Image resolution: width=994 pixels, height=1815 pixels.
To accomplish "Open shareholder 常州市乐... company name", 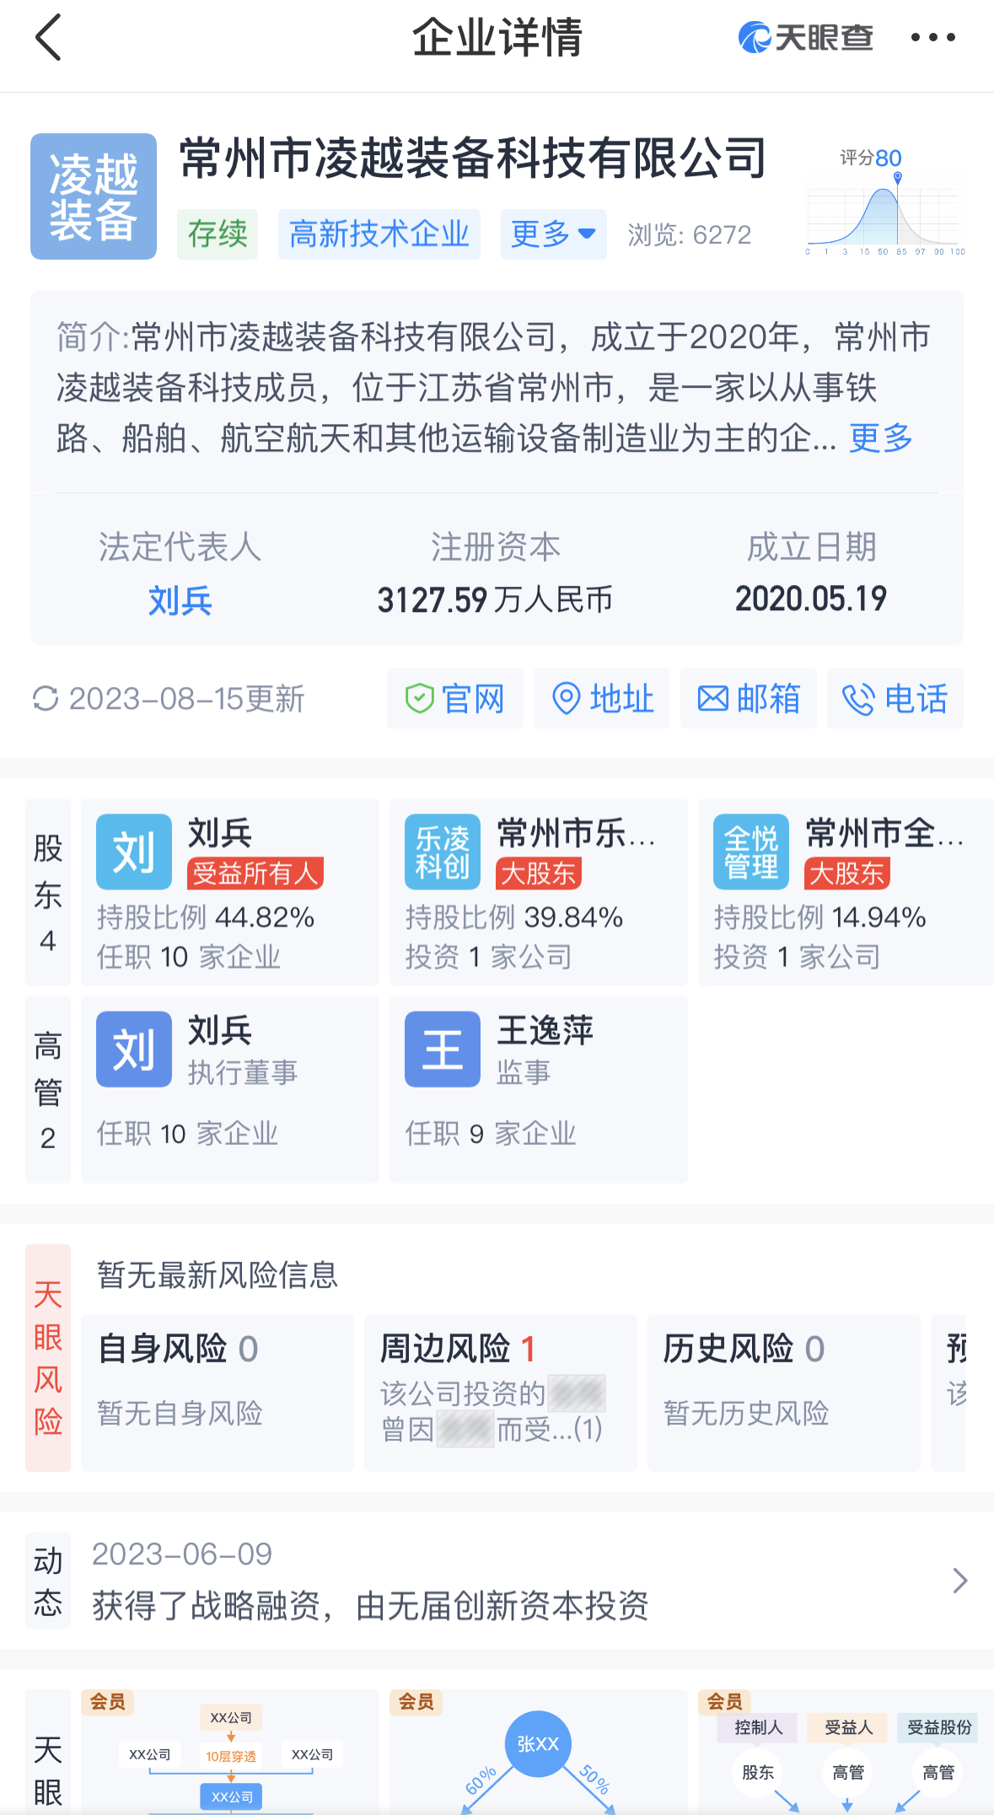I will click(x=576, y=834).
